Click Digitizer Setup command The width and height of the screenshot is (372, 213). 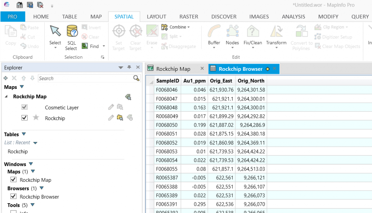[333, 36]
